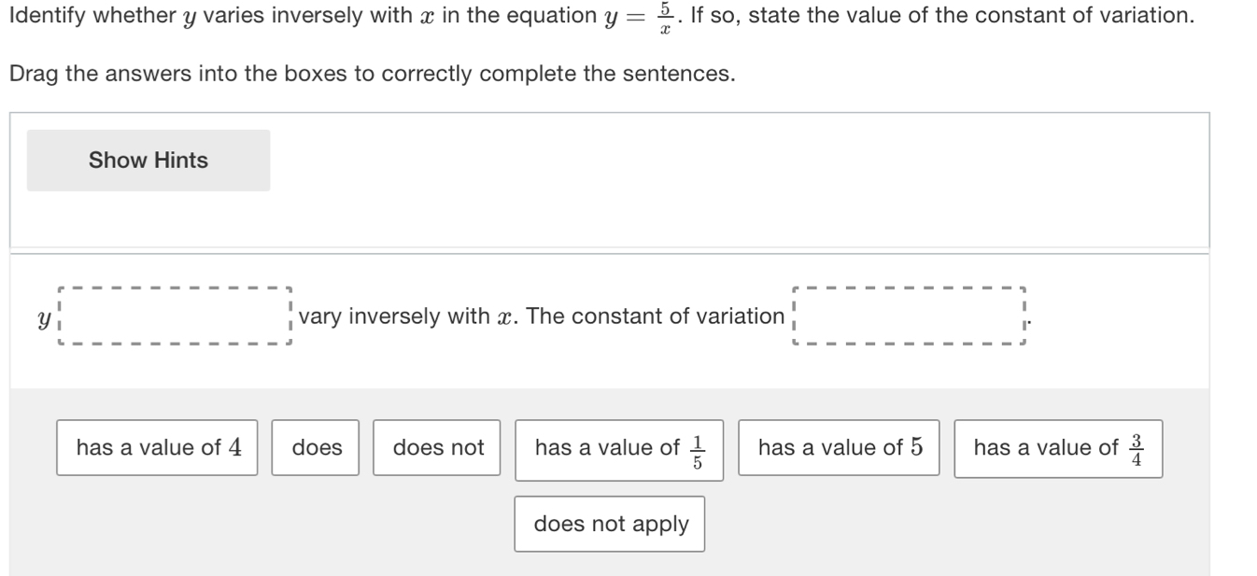Choose the "does not apply" tile

(x=610, y=524)
